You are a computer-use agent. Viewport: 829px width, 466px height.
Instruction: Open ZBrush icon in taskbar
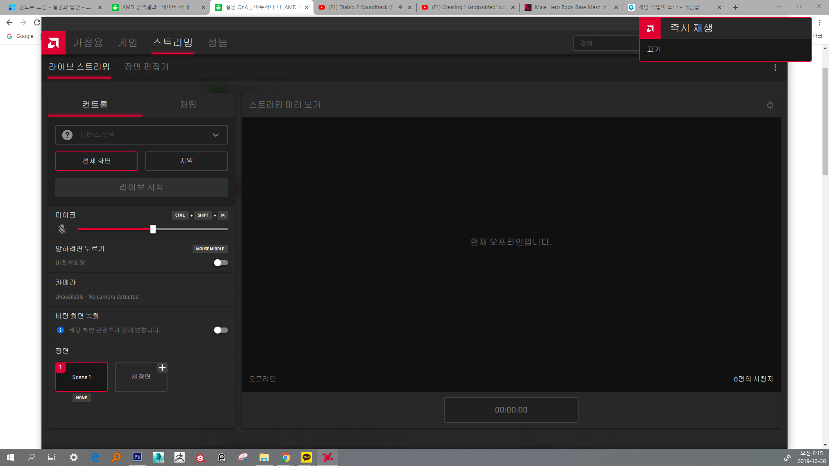coord(180,457)
